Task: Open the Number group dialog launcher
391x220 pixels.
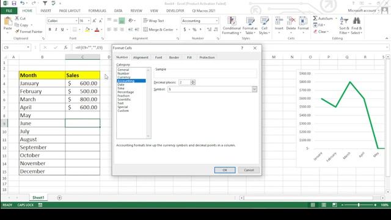Action: coord(217,38)
